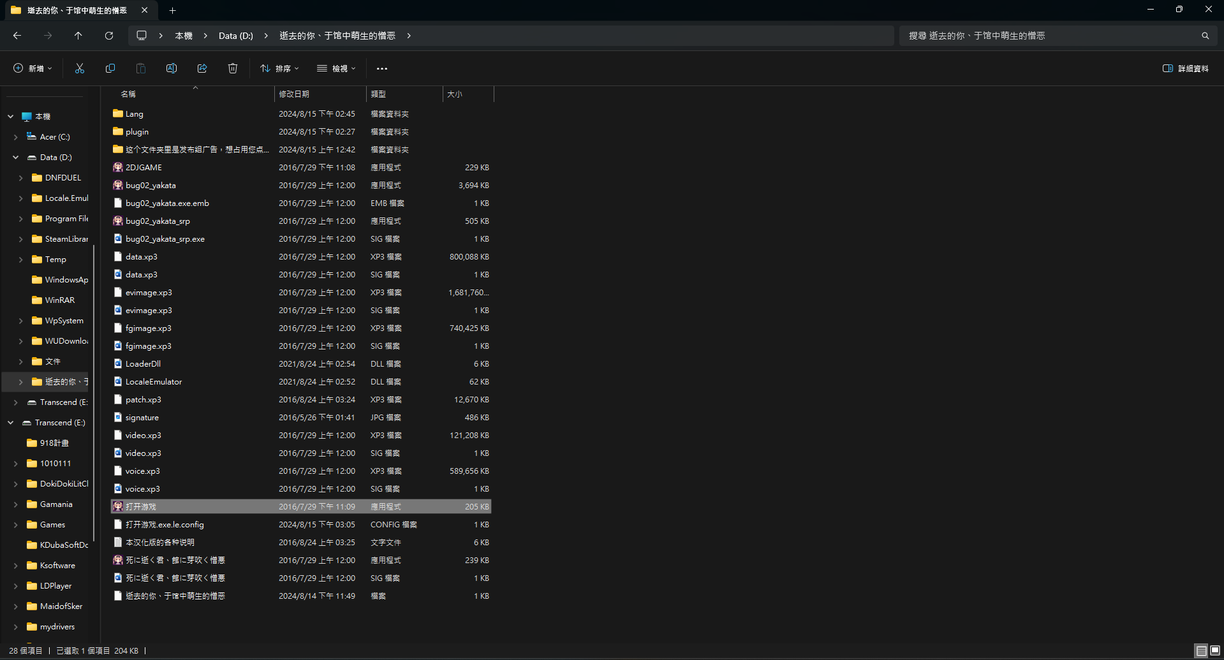Open the three-dots more options menu

382,68
